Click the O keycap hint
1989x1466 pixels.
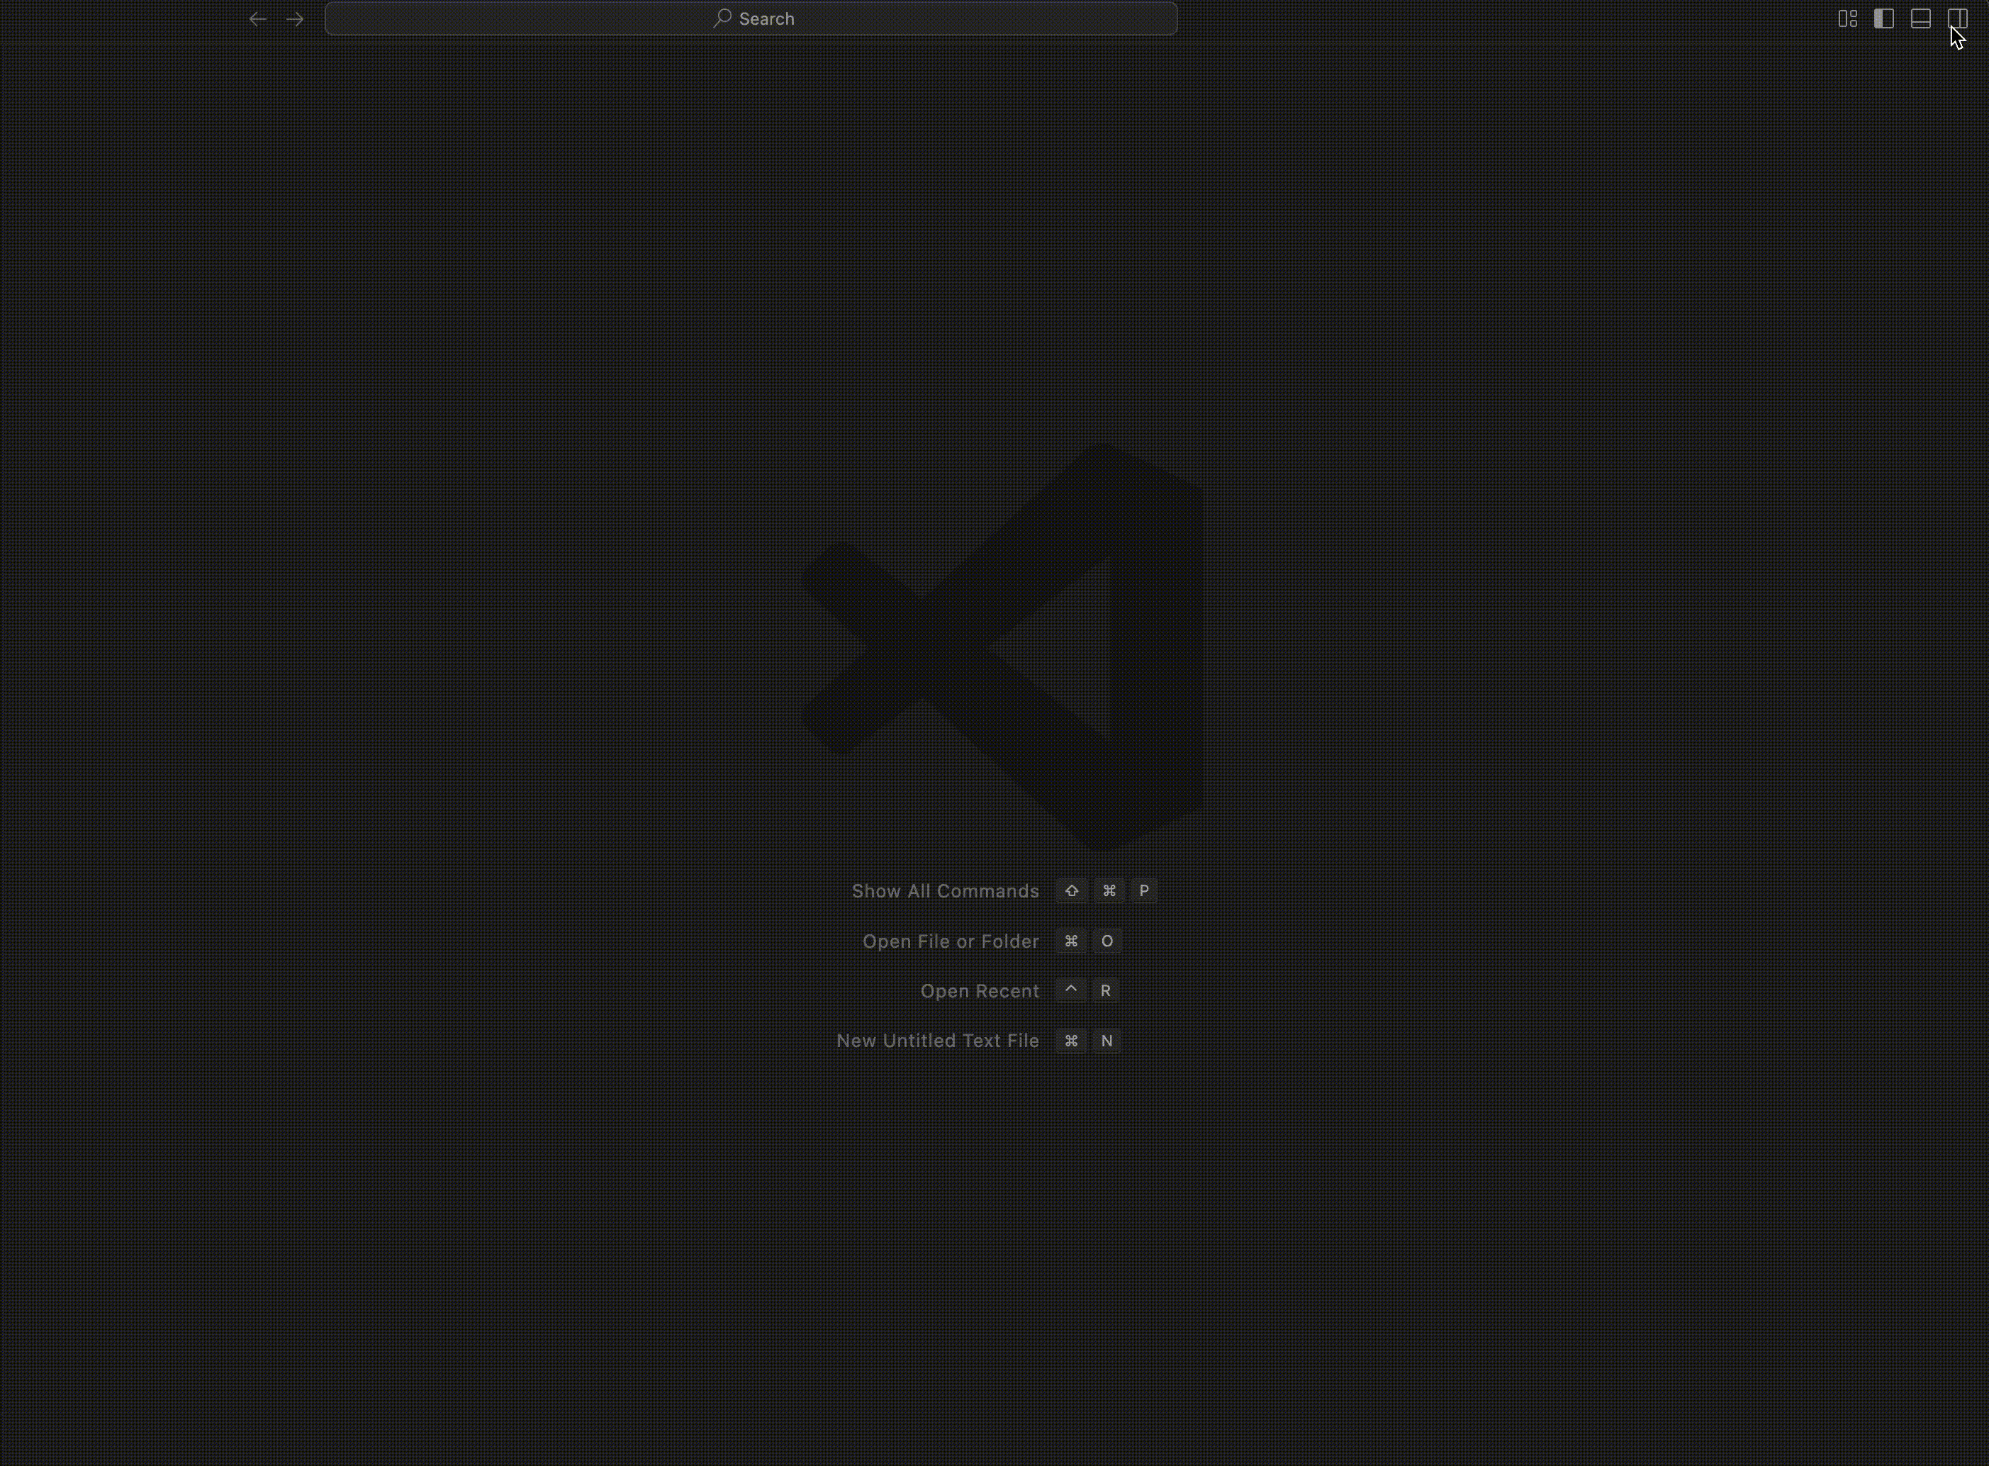1106,941
